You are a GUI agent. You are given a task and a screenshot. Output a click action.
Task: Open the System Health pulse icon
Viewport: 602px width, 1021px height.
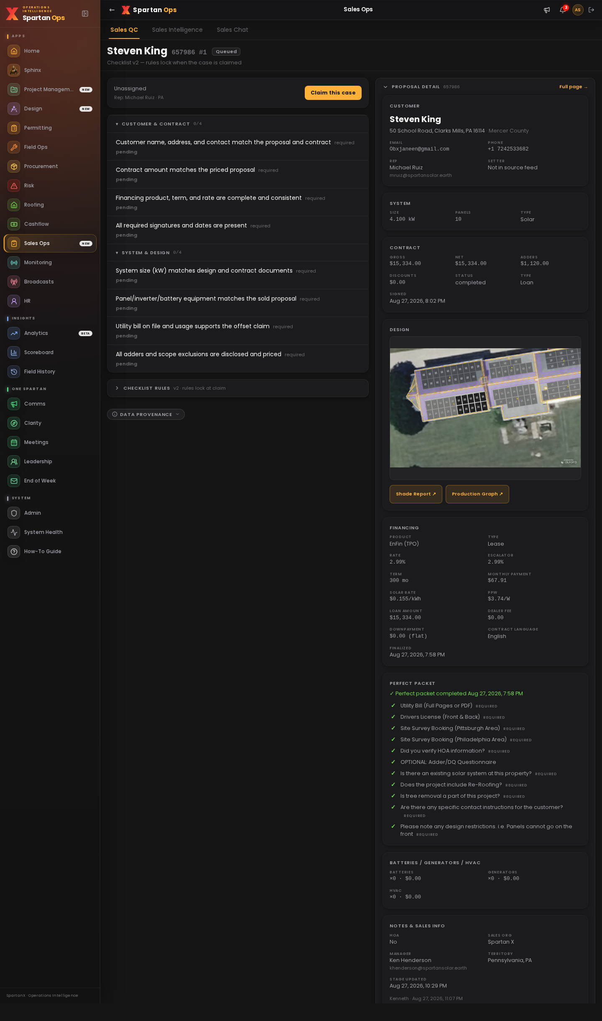(x=14, y=532)
